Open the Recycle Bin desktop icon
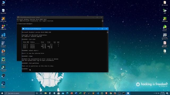The height and width of the screenshot is (95, 170). click(3, 11)
